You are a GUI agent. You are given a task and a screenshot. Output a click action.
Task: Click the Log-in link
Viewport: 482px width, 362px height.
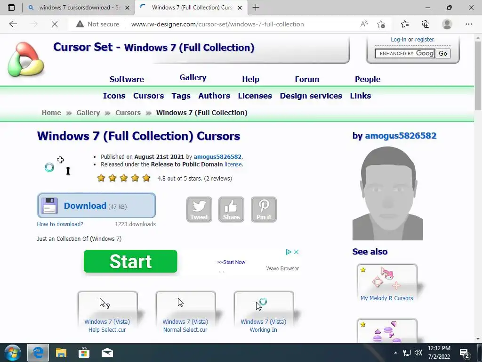pos(398,40)
